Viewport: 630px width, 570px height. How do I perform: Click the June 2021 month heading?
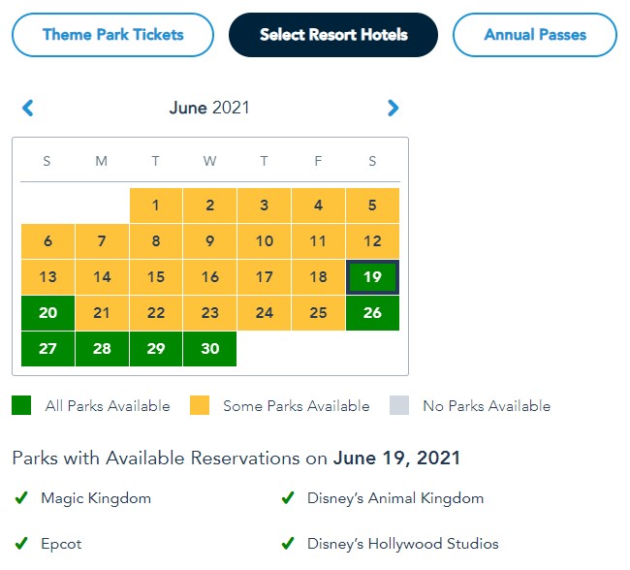[x=209, y=108]
